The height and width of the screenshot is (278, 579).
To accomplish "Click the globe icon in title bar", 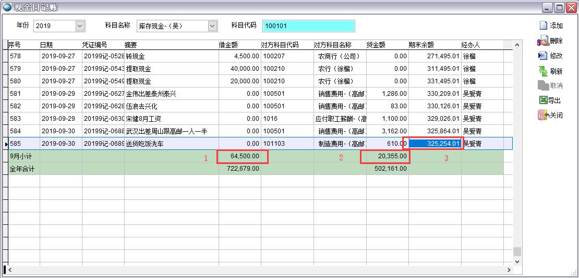I will [x=7, y=7].
